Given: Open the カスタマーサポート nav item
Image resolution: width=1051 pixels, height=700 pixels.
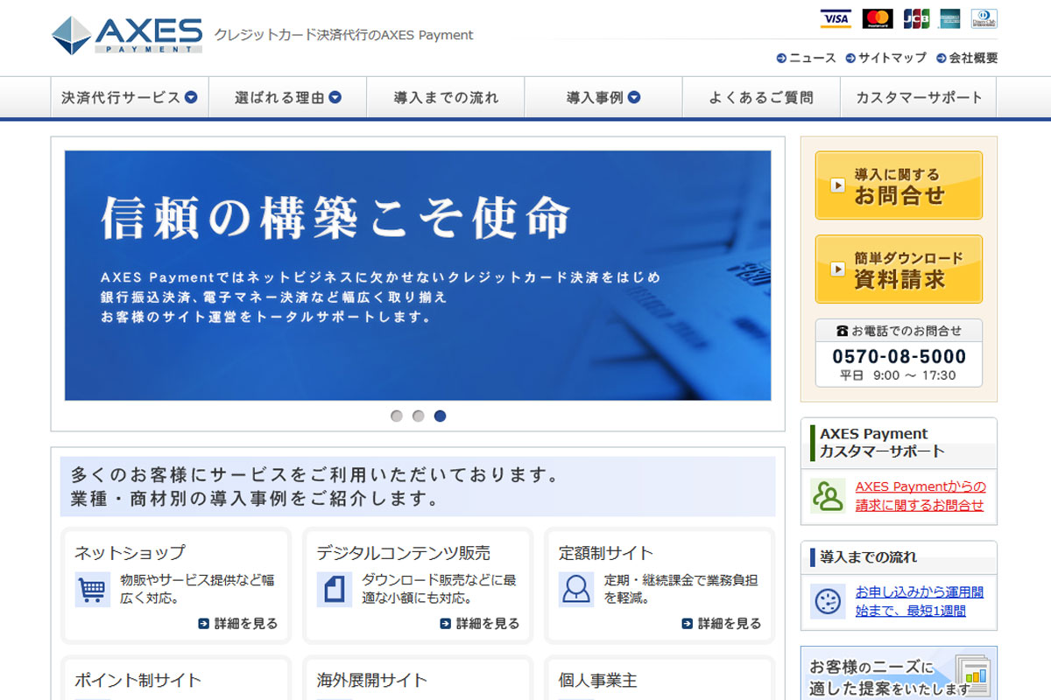Looking at the screenshot, I should (919, 97).
